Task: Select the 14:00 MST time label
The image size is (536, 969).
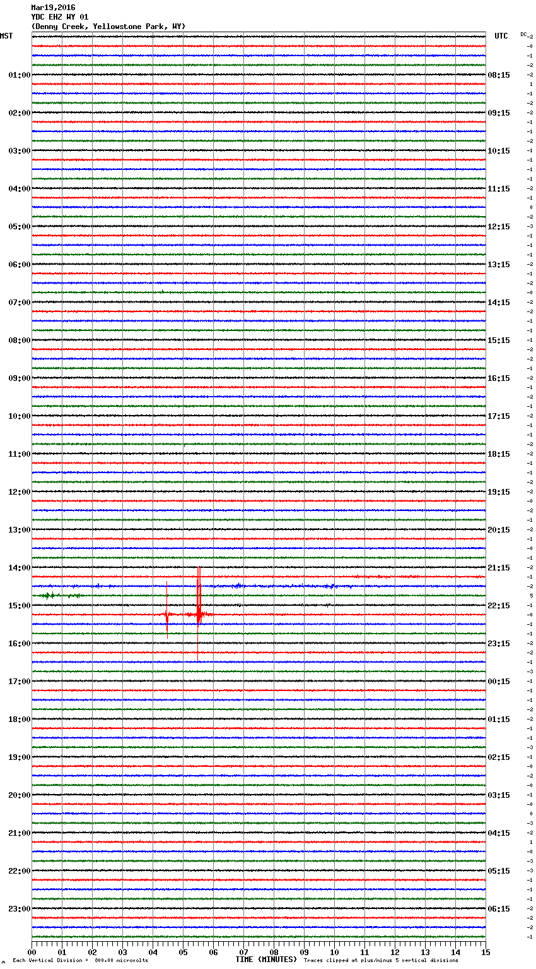Action: pos(20,568)
